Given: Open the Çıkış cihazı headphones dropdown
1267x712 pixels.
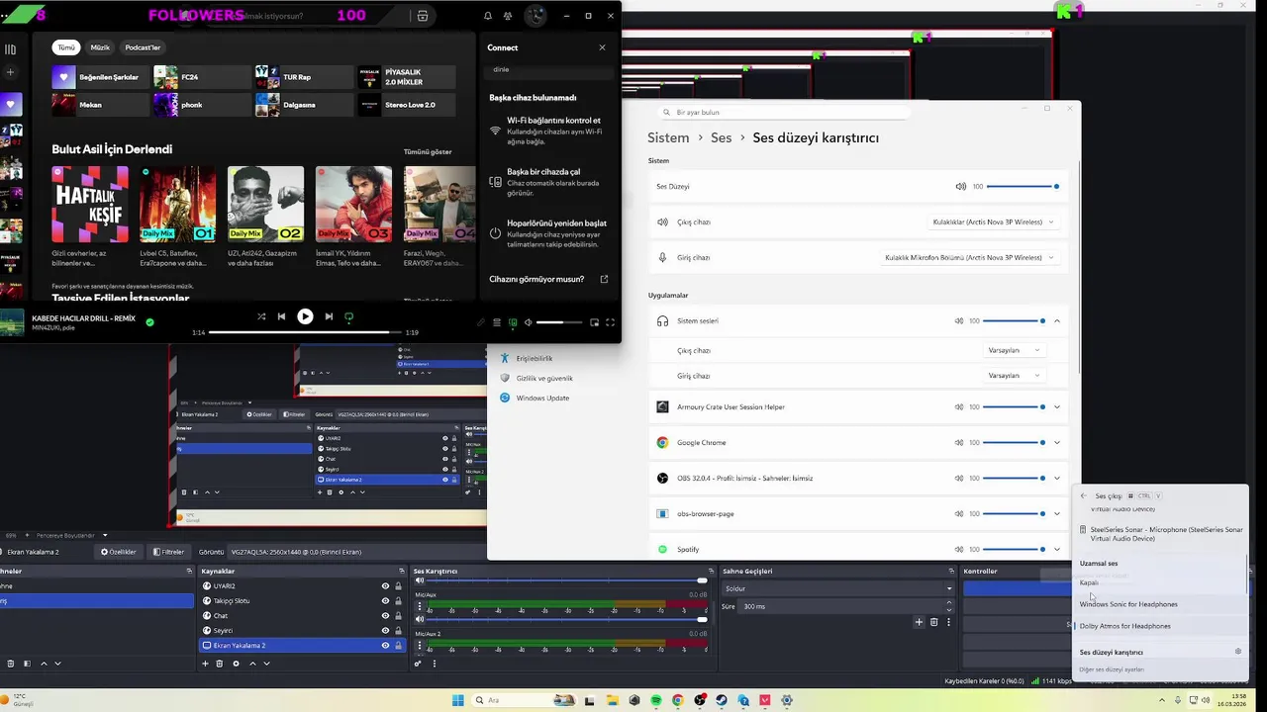Looking at the screenshot, I should (993, 222).
